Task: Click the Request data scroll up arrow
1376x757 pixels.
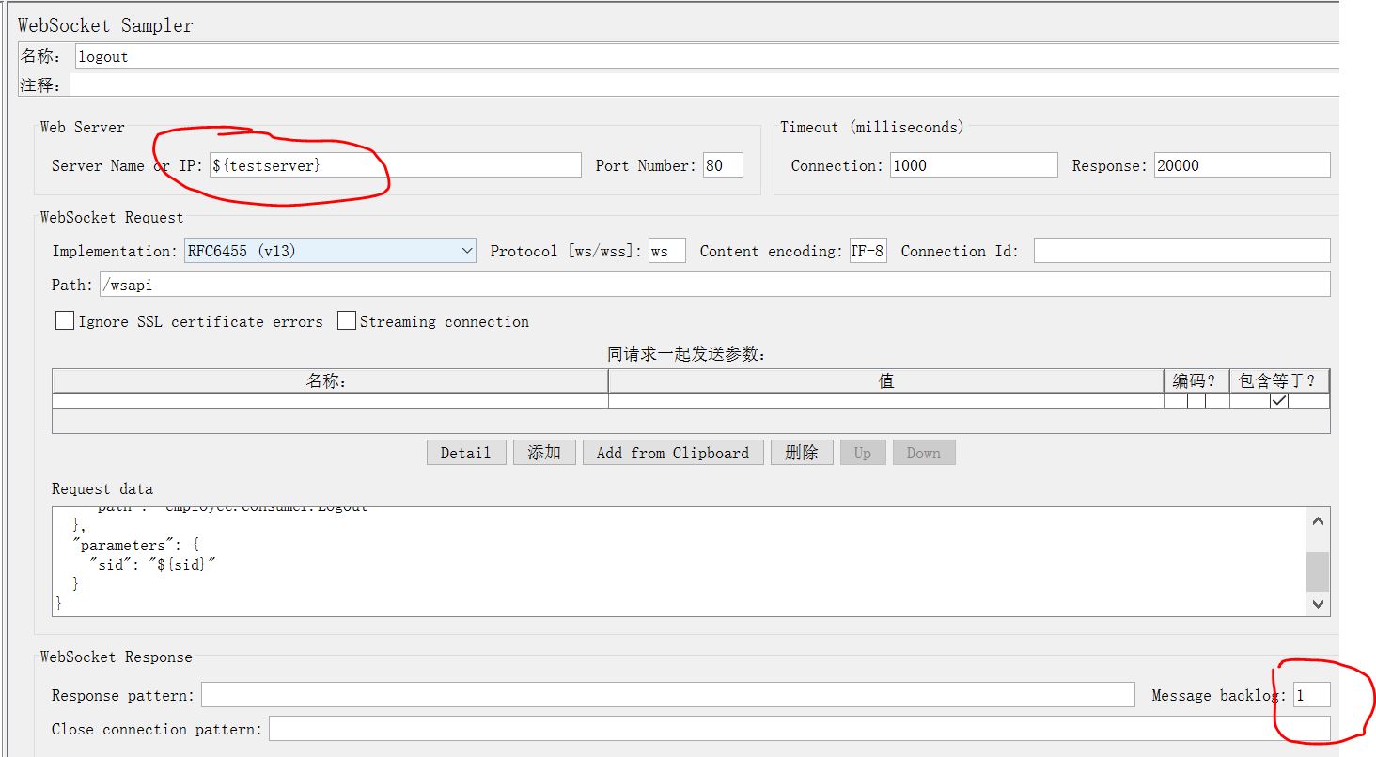Action: point(1318,521)
